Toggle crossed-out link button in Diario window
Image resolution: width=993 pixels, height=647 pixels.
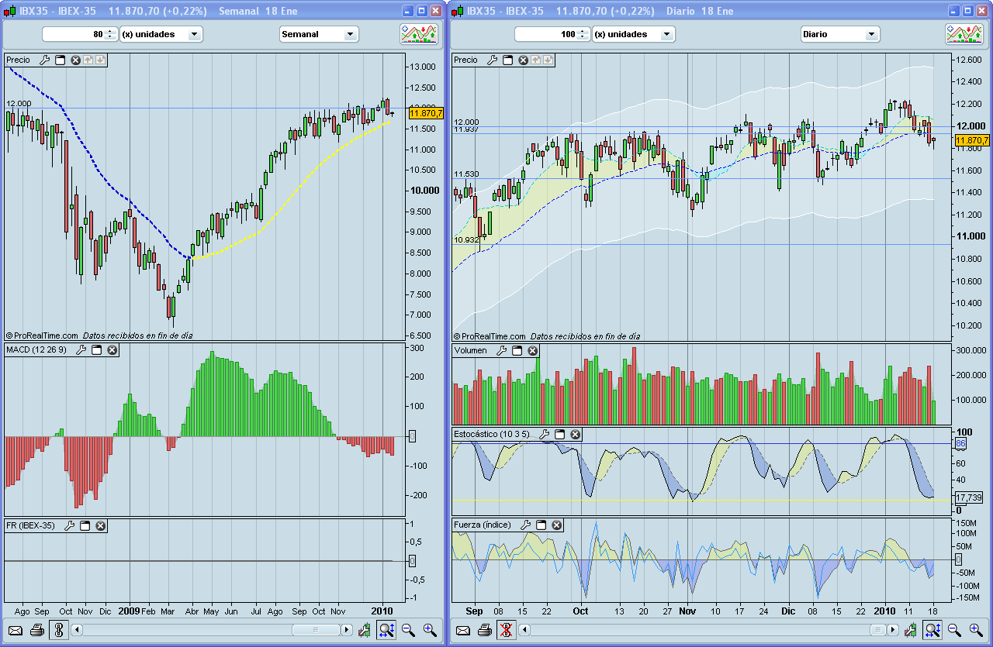(x=507, y=630)
